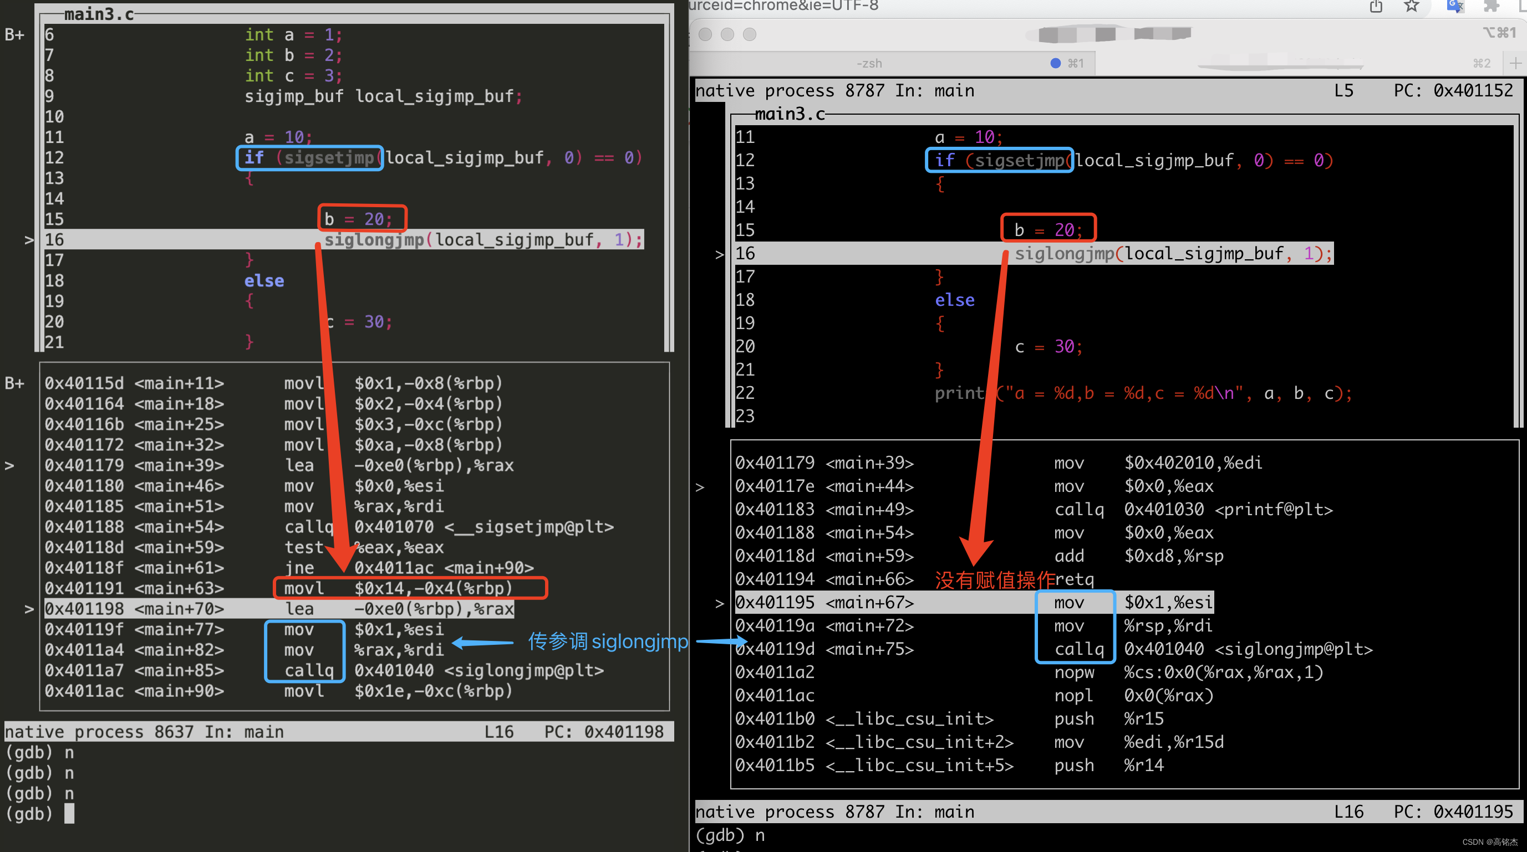Click the B+ breakpoint marker beside line 6
The image size is (1527, 852).
(15, 35)
